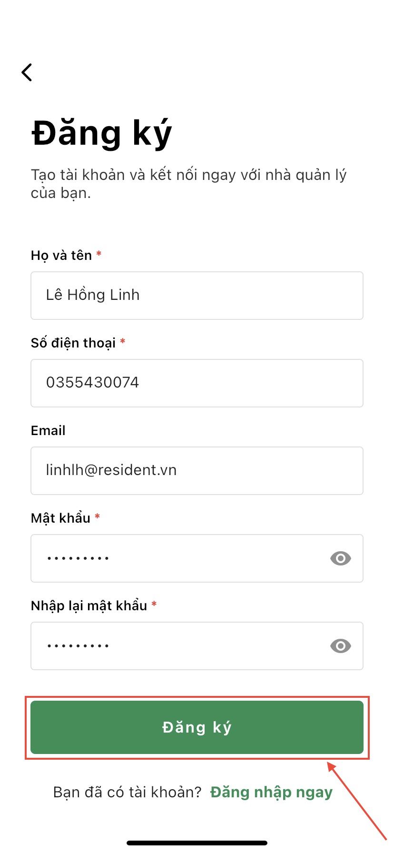Screen dimensions: 394x853
Task: Reveal the Nhập lại mật khẩu password
Action: [x=340, y=646]
